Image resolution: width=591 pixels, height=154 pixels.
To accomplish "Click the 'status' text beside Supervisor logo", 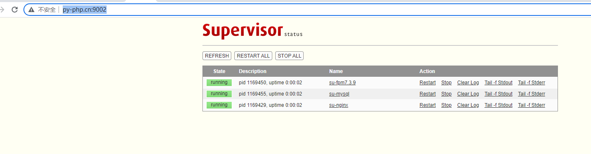I will click(293, 34).
